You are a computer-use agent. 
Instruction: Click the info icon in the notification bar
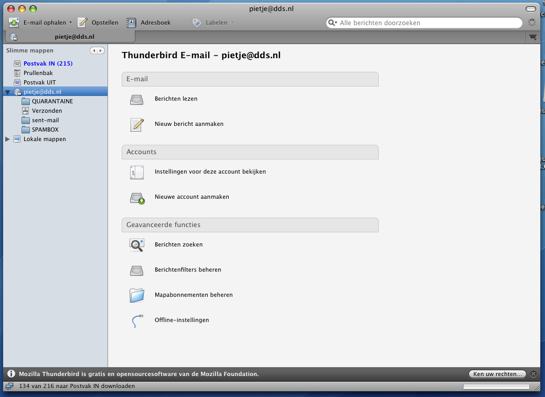coord(11,374)
